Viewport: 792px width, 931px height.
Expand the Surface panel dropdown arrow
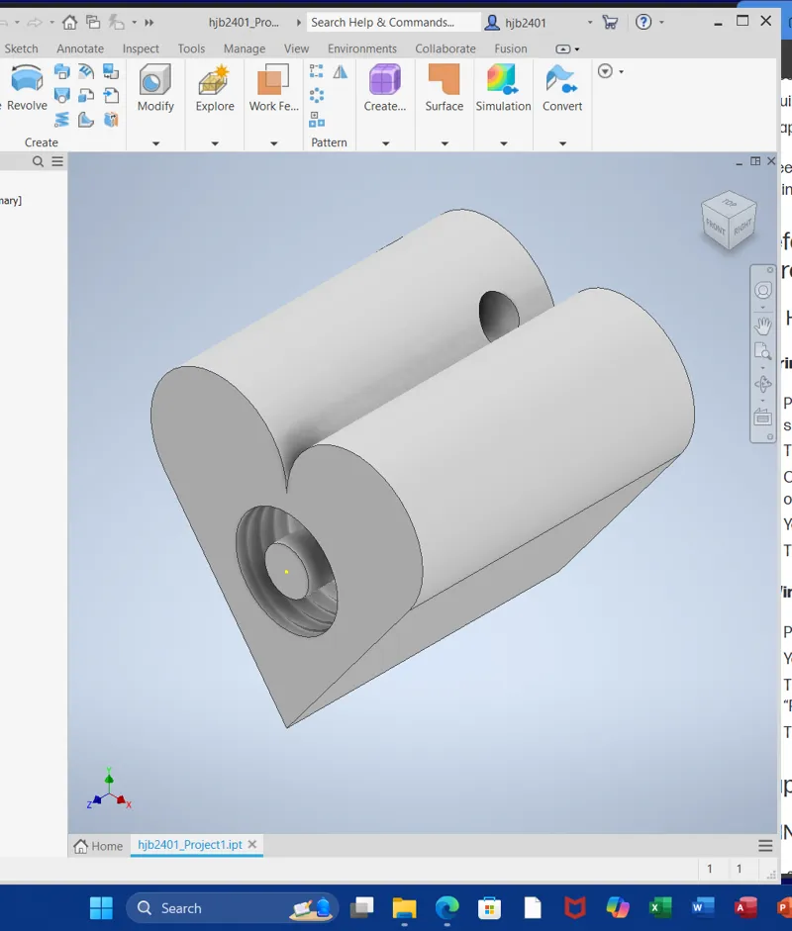click(x=445, y=143)
